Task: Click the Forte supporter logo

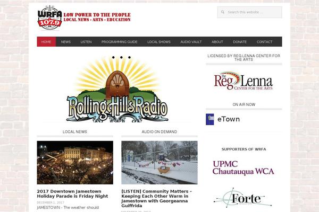Action: coord(243,198)
